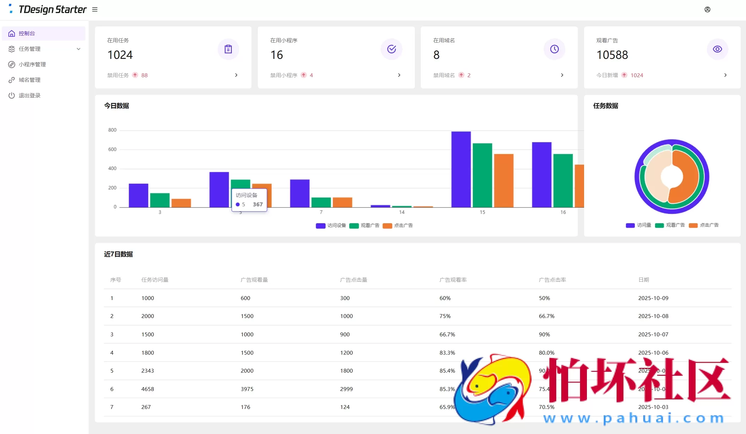The height and width of the screenshot is (434, 746).
Task: Click the clock icon in 在用域名 card
Action: coord(554,49)
